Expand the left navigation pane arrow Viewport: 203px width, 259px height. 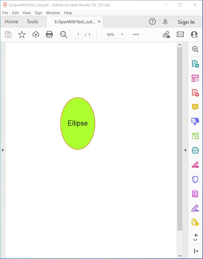click(3, 150)
